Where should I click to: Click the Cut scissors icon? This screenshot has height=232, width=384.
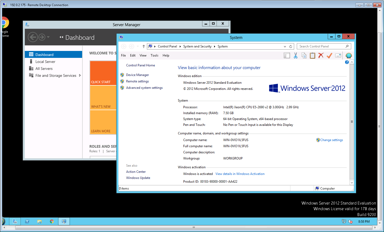tap(295, 55)
